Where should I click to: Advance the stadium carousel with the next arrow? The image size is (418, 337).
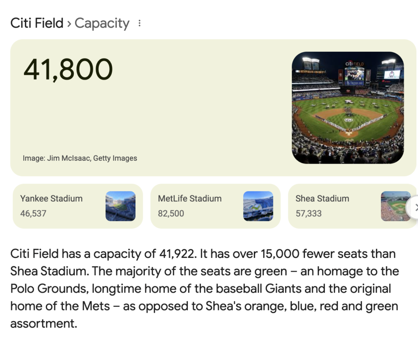click(x=414, y=207)
